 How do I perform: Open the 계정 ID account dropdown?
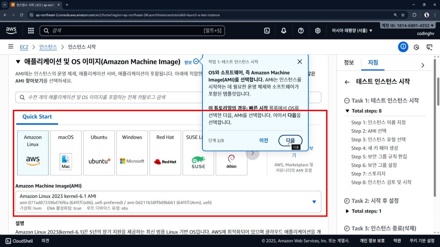coord(408,25)
